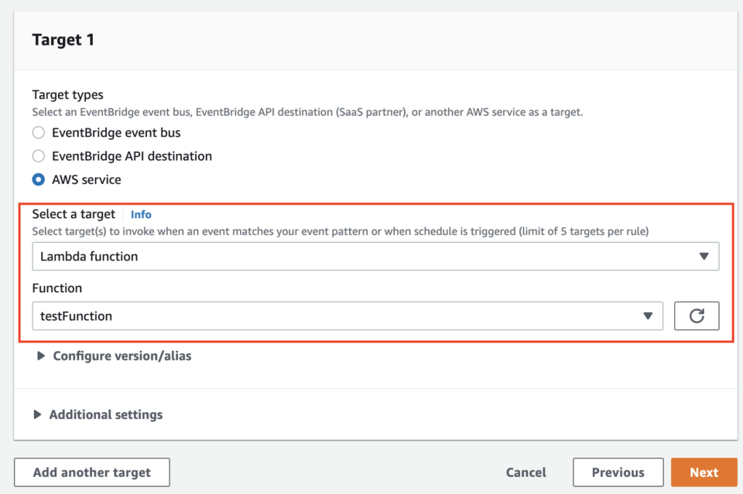Expand the Additional settings section
Viewport: 743px width, 494px height.
click(106, 414)
